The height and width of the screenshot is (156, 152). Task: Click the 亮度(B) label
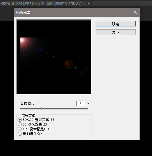[27, 103]
